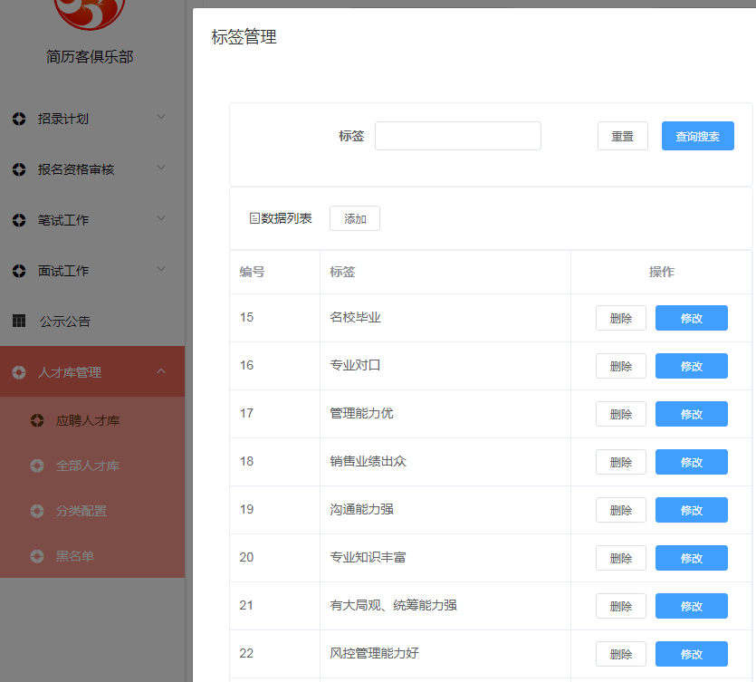Open the 应聘人才库 submenu item
This screenshot has height=682, width=756.
88,420
